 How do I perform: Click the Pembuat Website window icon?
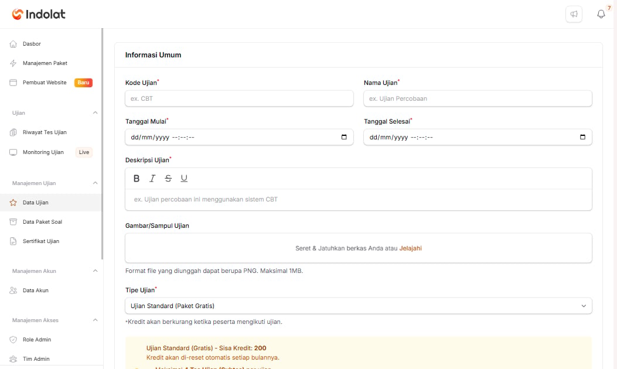pos(13,83)
